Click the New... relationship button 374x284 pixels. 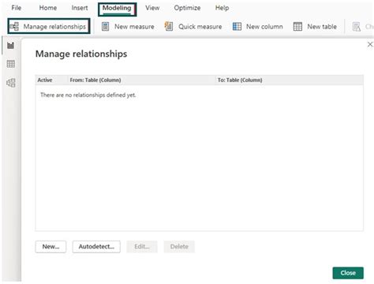(50, 247)
